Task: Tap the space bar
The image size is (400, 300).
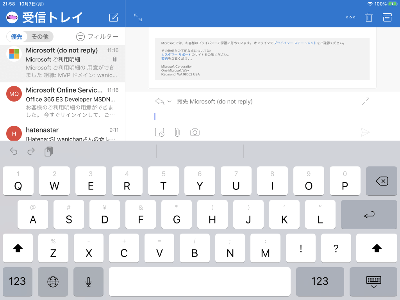Action: [x=200, y=281]
